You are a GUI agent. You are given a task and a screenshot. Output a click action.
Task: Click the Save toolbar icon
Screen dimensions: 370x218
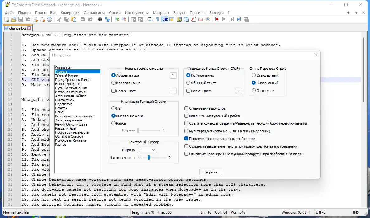click(21, 19)
